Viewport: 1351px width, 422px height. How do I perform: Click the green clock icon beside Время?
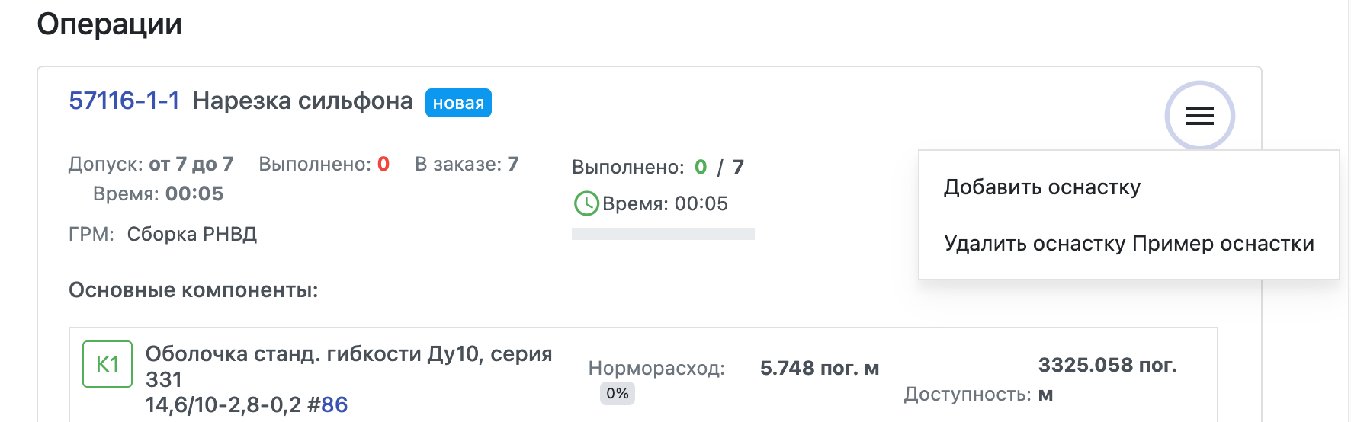click(586, 203)
